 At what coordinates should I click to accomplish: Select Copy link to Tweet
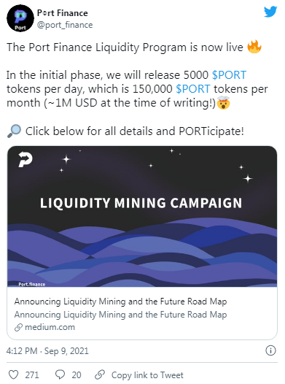click(147, 375)
